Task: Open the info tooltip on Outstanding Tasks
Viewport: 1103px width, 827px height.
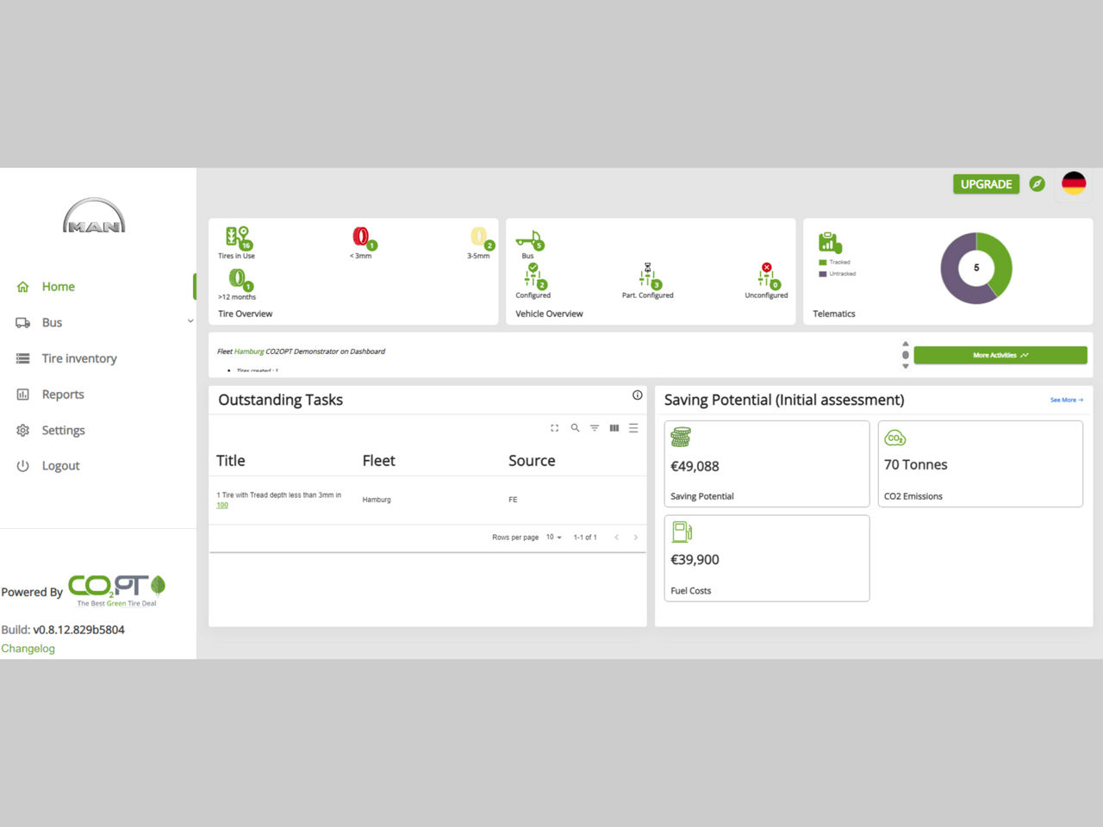Action: tap(637, 395)
